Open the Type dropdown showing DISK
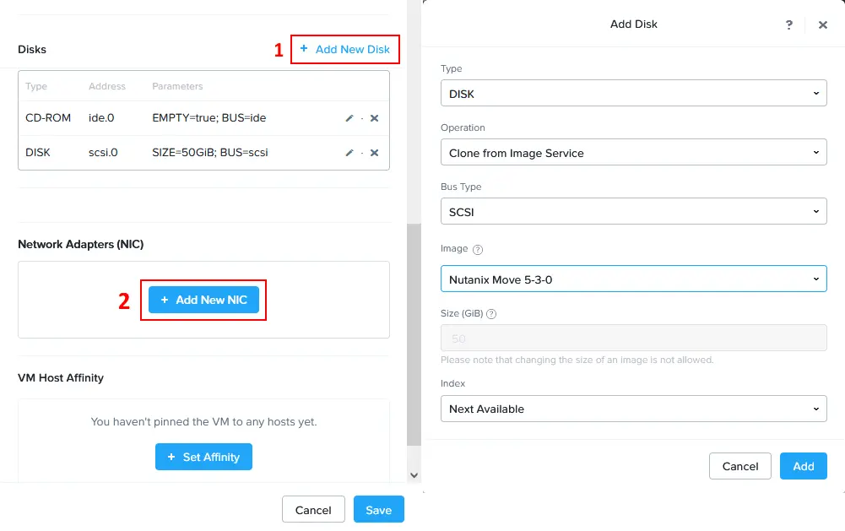The height and width of the screenshot is (531, 845). click(x=633, y=94)
